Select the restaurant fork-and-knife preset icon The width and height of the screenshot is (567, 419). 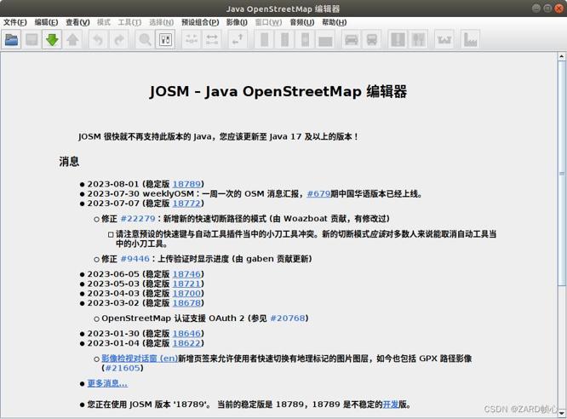tap(418, 39)
